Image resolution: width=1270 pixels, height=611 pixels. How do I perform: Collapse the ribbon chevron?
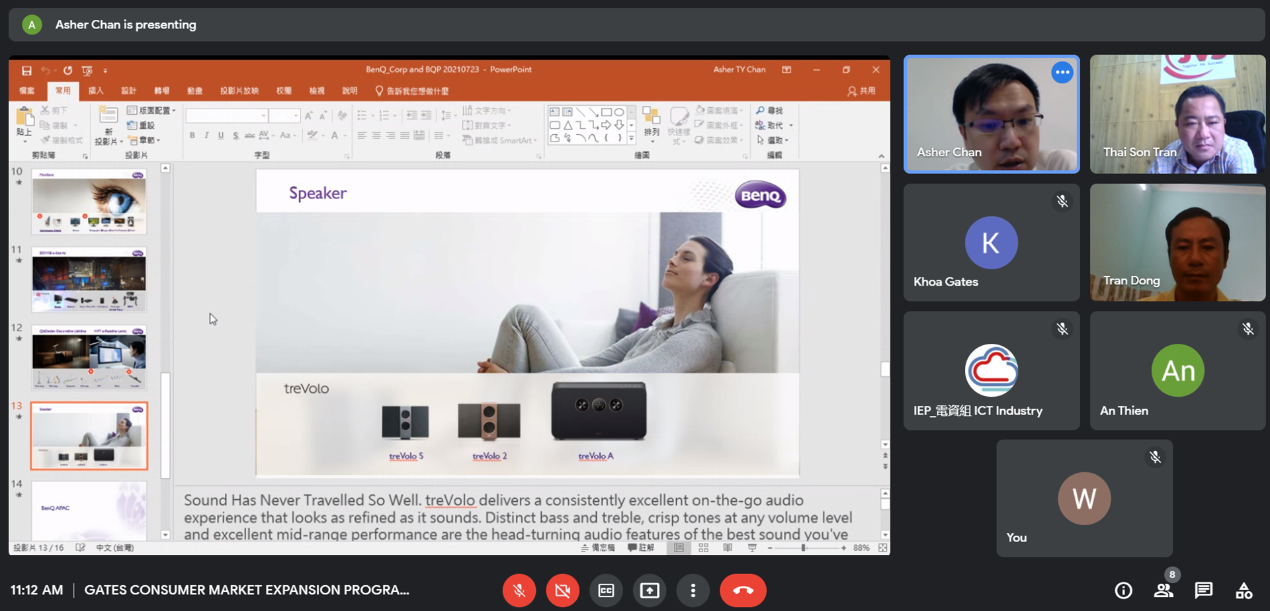pyautogui.click(x=882, y=156)
